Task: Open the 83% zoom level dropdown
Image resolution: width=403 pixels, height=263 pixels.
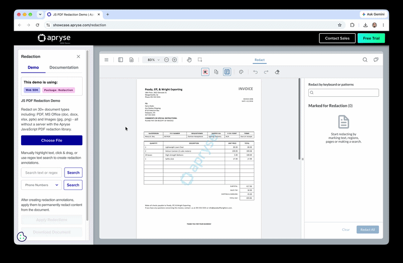Action: click(x=154, y=60)
